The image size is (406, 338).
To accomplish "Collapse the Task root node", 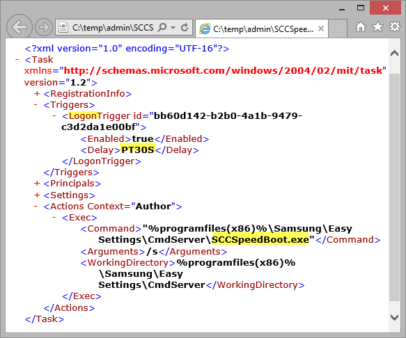I will [17, 60].
